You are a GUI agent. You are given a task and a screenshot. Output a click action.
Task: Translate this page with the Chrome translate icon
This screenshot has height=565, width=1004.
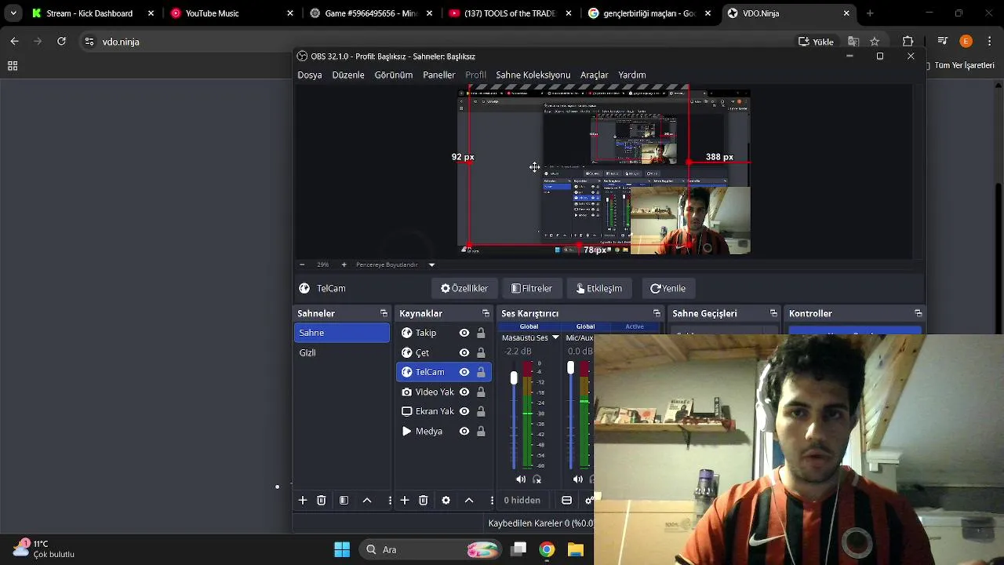point(853,42)
